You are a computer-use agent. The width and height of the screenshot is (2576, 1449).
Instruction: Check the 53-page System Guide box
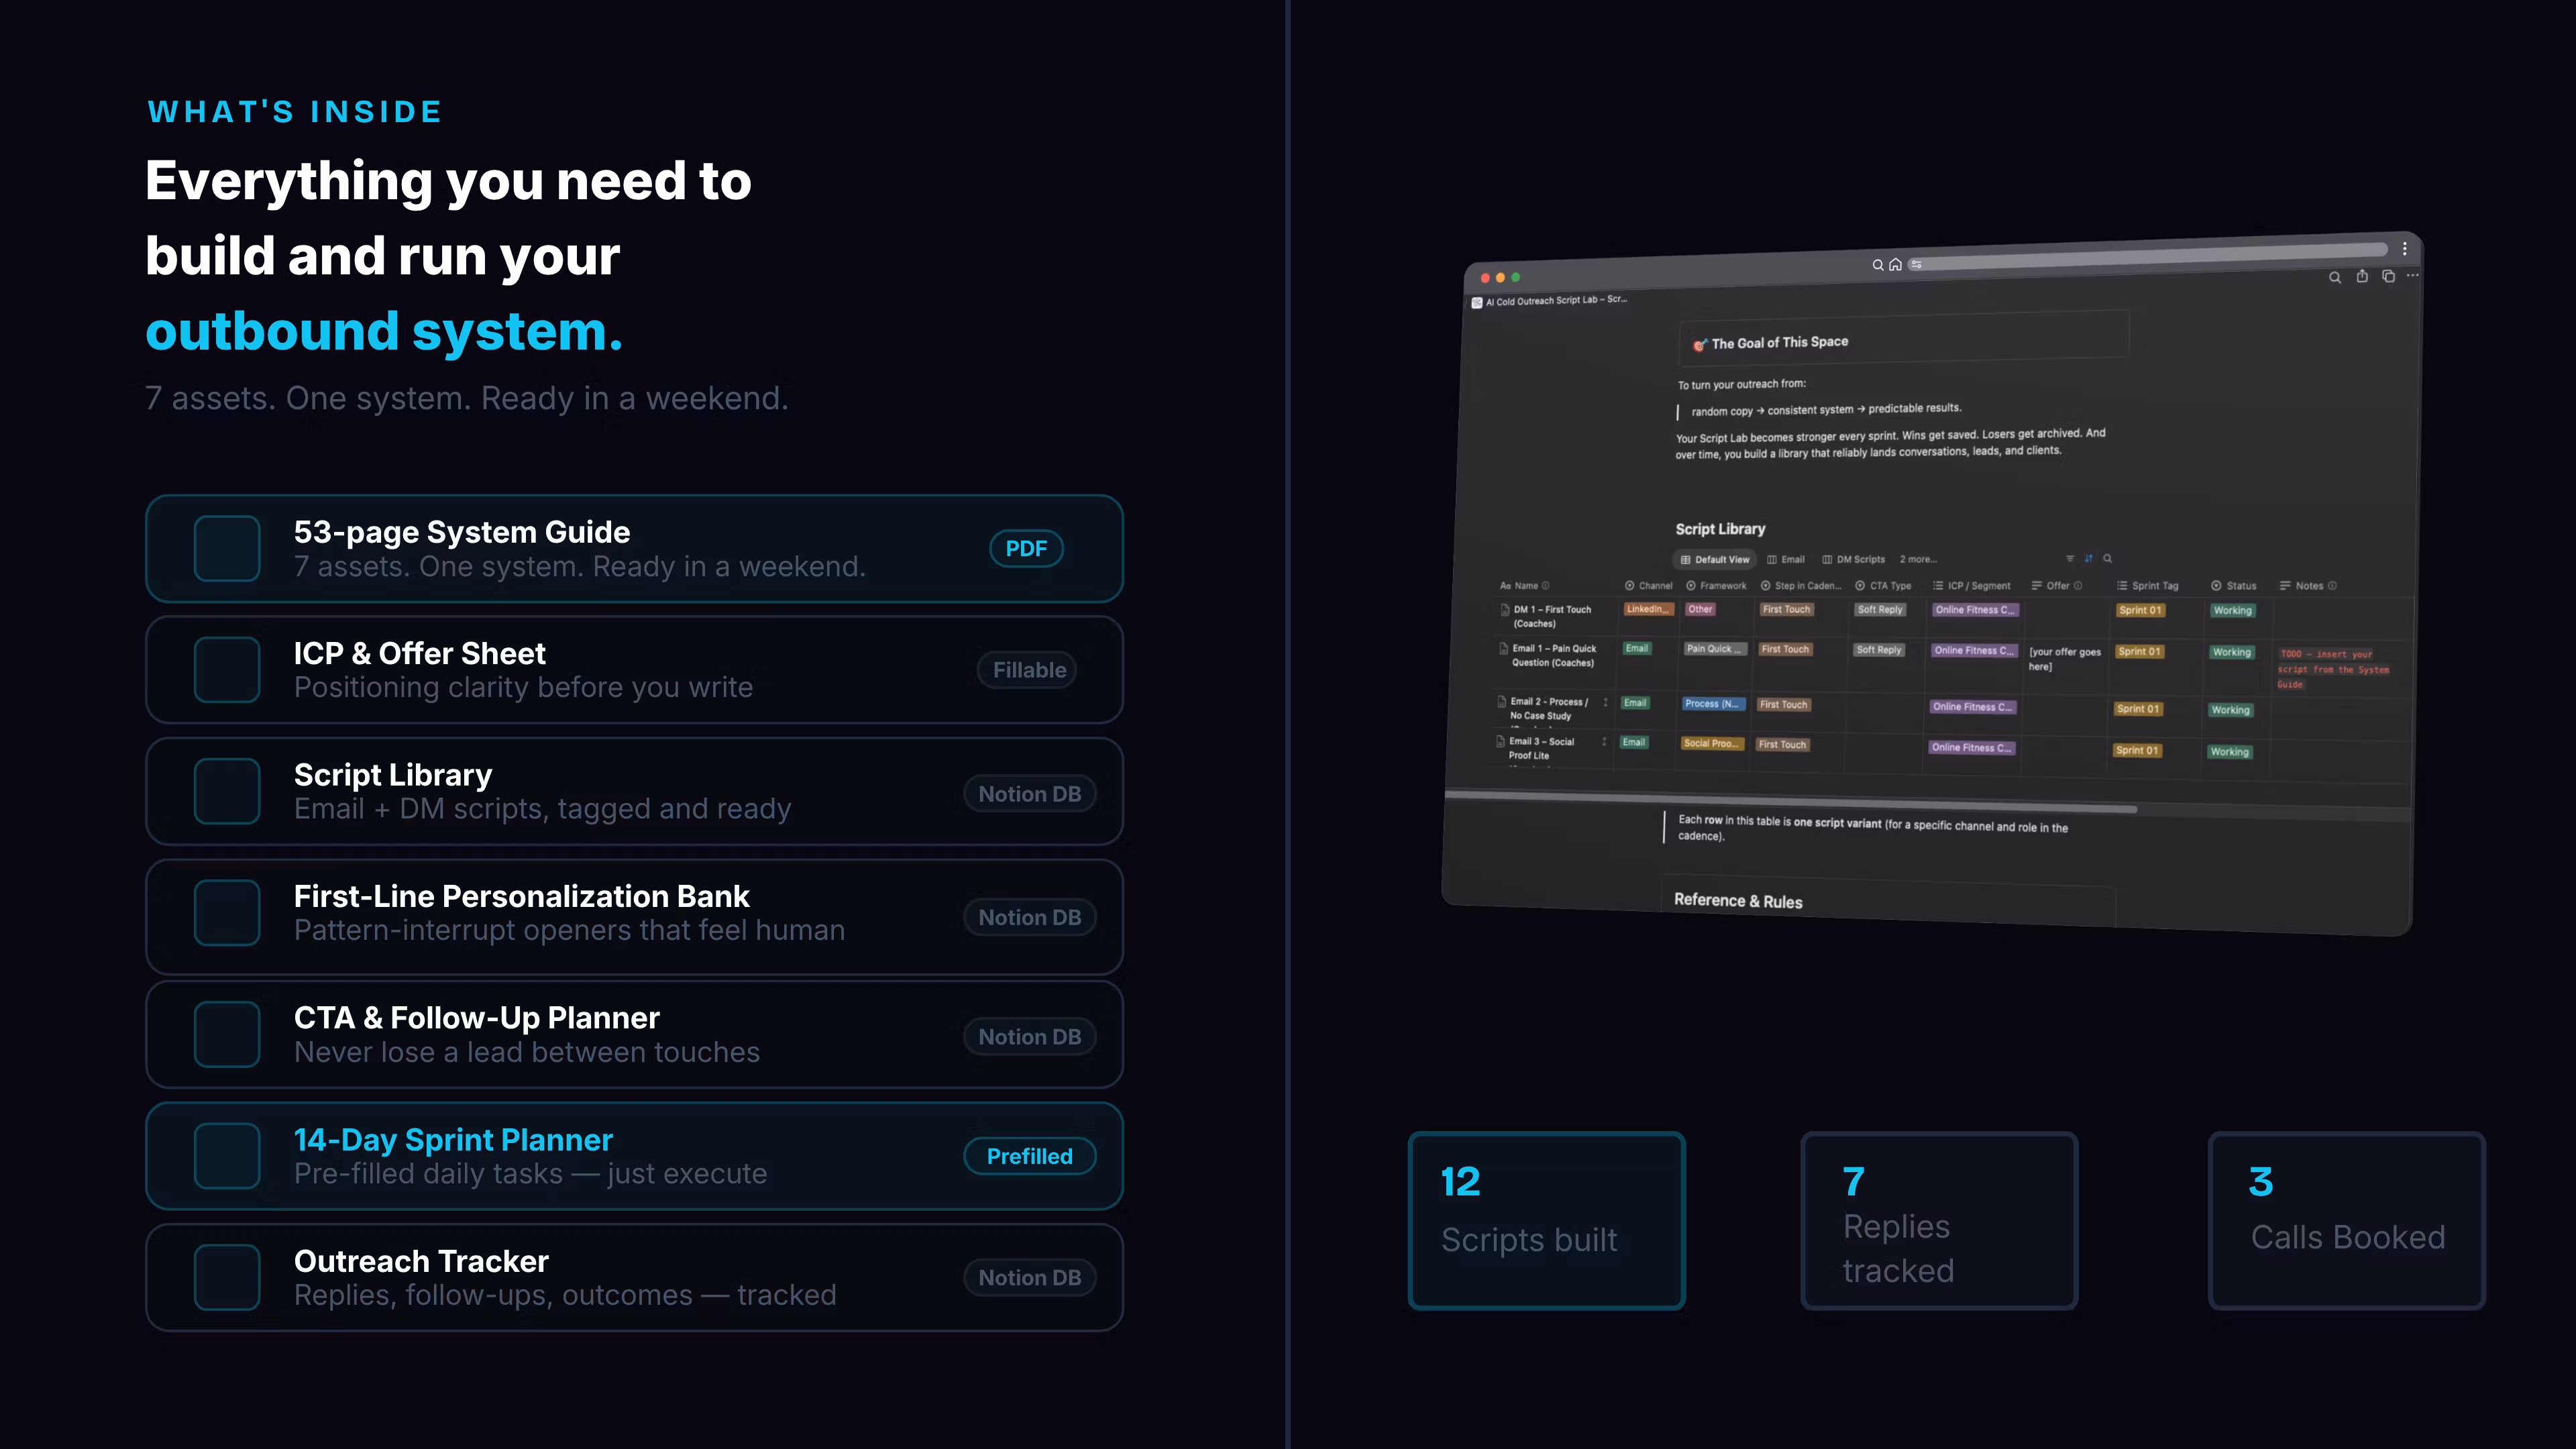pos(227,548)
